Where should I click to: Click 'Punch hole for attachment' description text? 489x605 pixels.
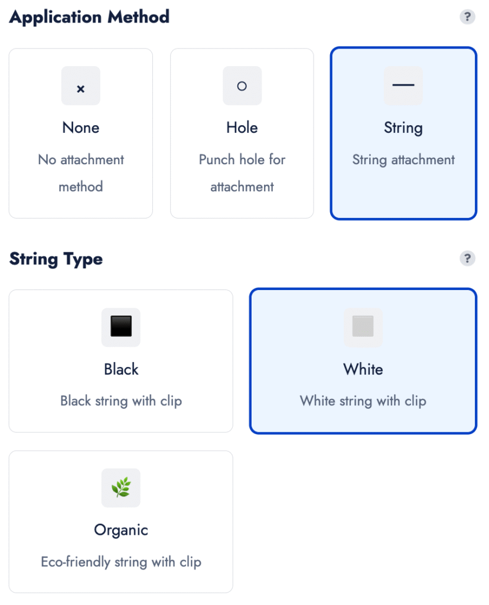(x=242, y=173)
